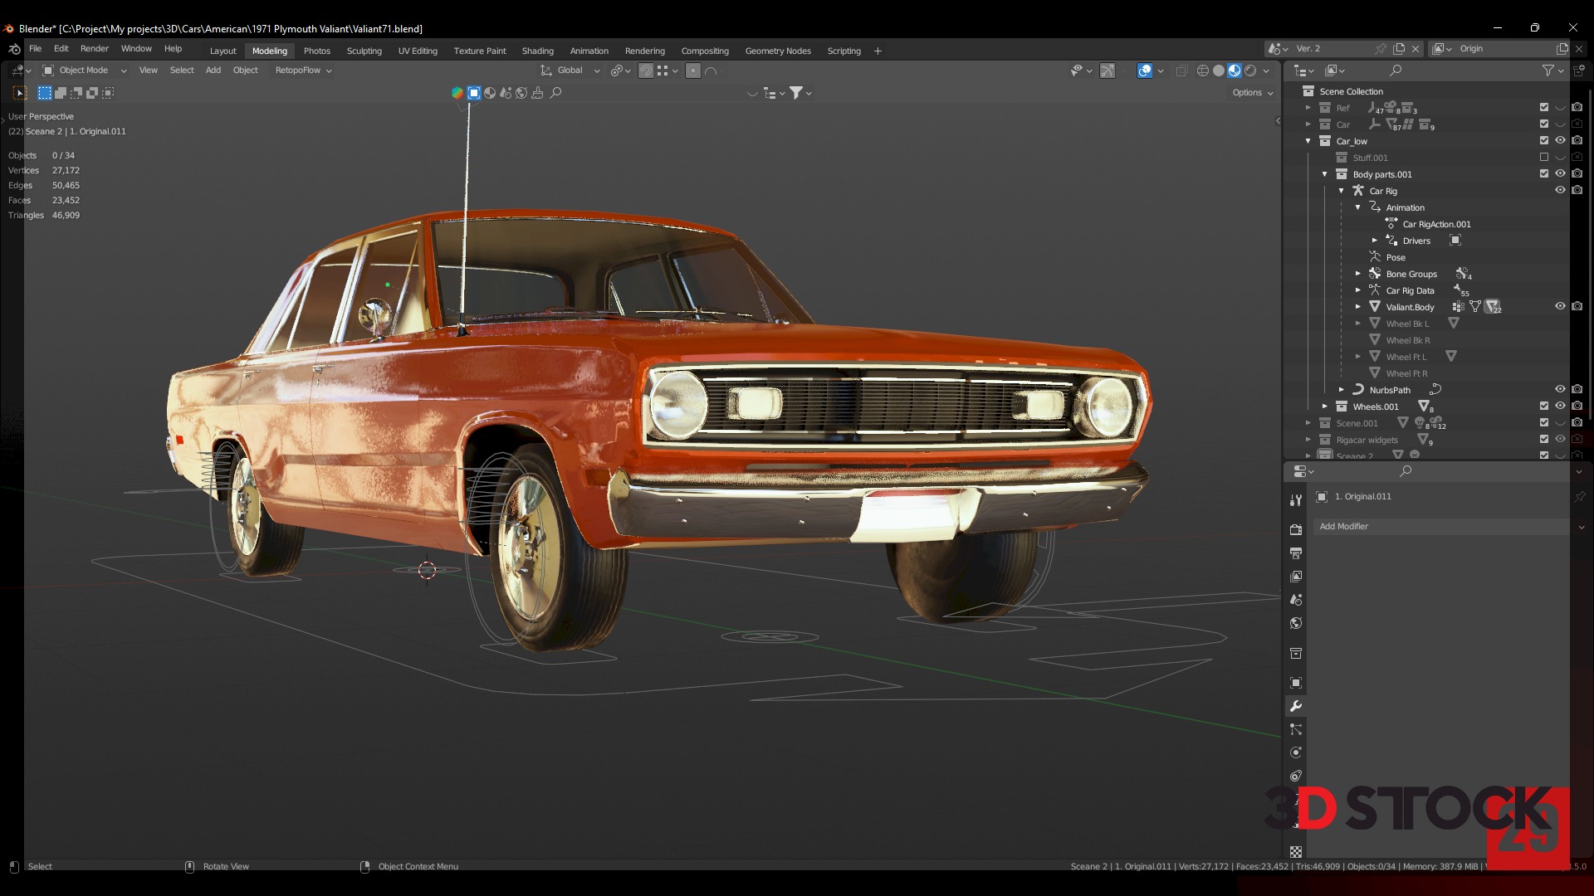This screenshot has height=896, width=1594.
Task: Uncheck the Wheels.001 collection checkbox
Action: point(1544,406)
